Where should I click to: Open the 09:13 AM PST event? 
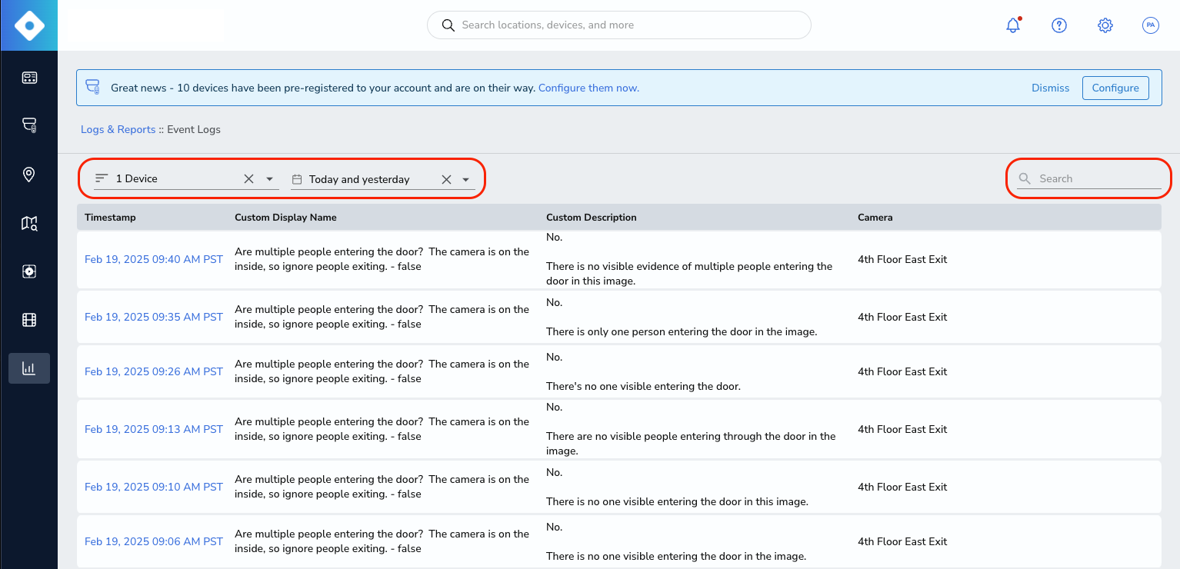tap(154, 429)
